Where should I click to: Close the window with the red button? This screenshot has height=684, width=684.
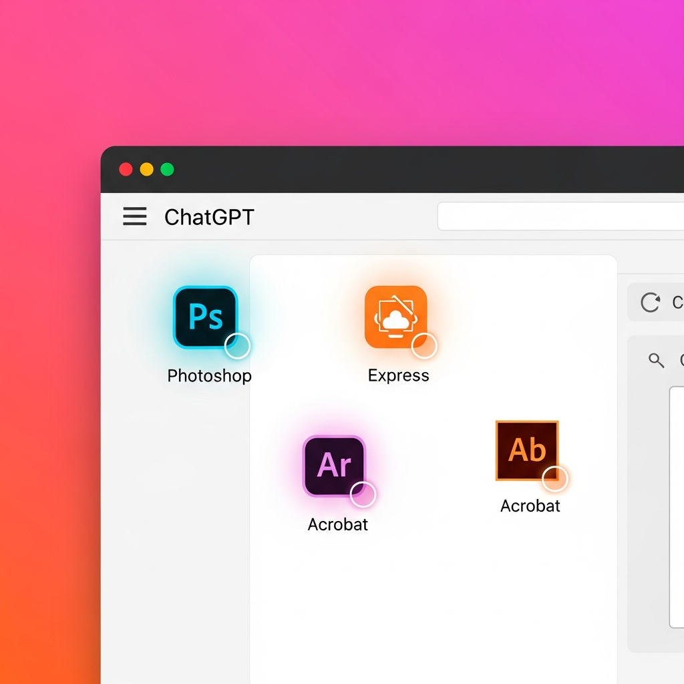(x=126, y=170)
